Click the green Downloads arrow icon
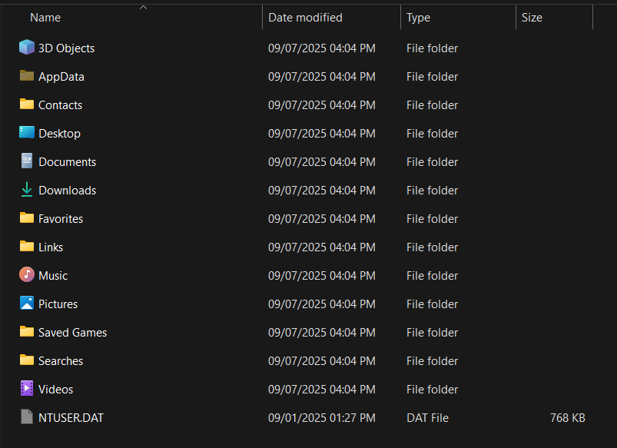Image resolution: width=617 pixels, height=448 pixels. 27,190
